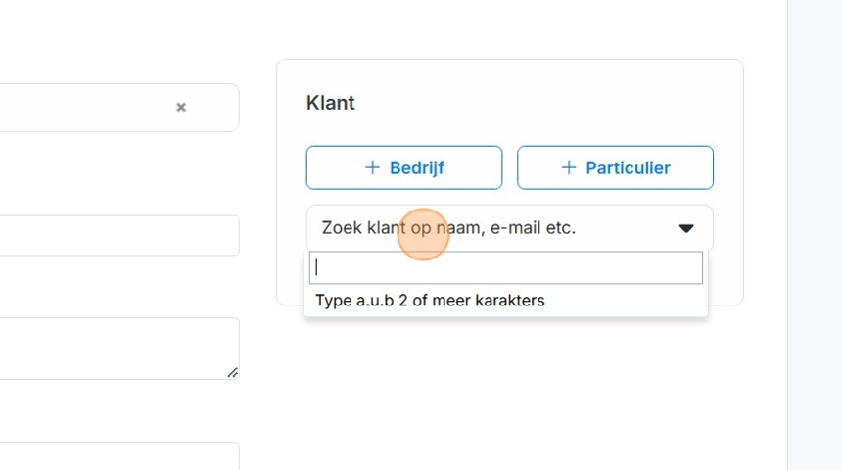Screen dimensions: 842x470
Task: Click the grey strip at the right edge
Action: tap(815, 235)
